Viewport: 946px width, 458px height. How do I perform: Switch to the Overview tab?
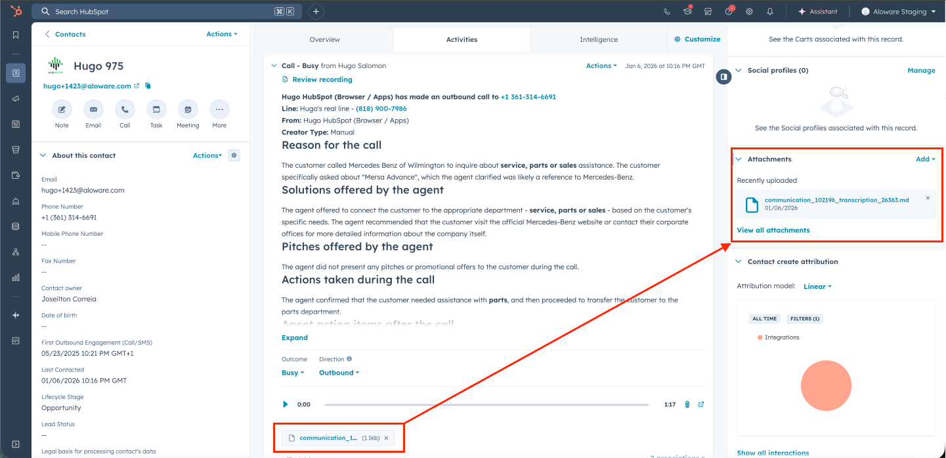(324, 39)
